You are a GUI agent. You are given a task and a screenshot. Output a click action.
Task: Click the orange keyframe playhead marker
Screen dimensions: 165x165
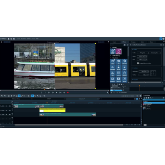140,86
